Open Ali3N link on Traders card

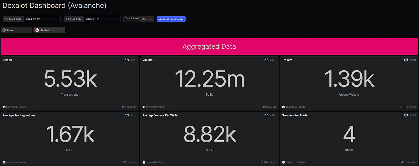tap(413, 60)
